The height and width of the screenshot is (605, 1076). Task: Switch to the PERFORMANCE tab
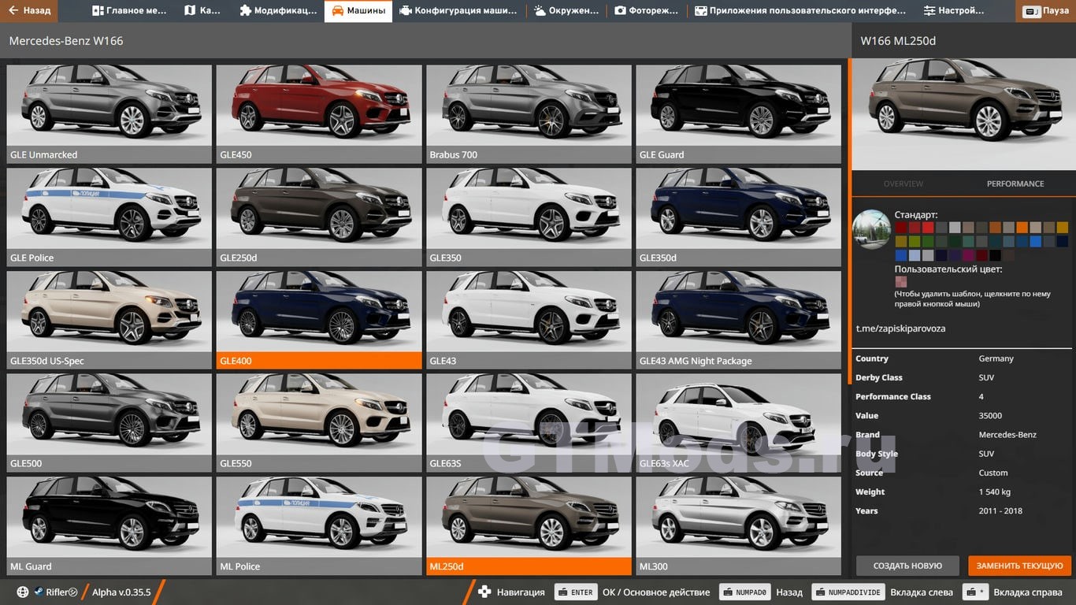(1015, 184)
